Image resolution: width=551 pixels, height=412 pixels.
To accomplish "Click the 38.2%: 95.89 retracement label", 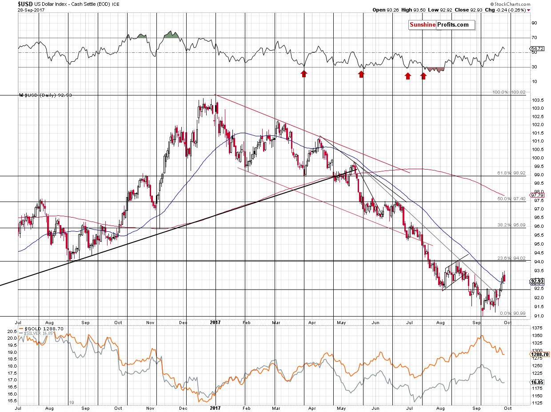I will 511,225.
